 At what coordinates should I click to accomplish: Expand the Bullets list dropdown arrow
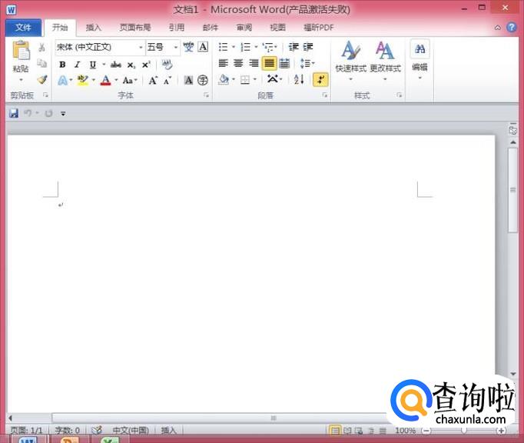234,47
